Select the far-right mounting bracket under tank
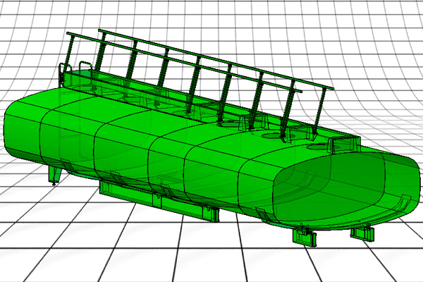 coord(363,232)
